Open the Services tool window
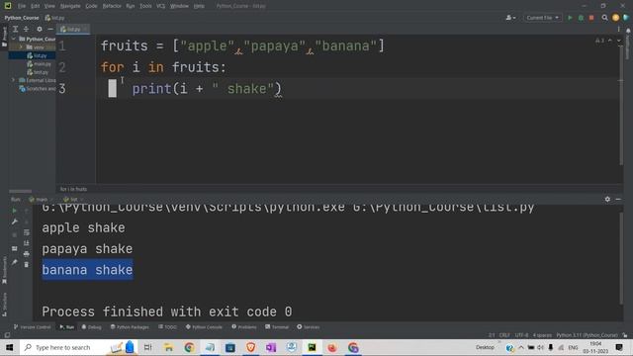The width and height of the screenshot is (633, 356). pos(308,327)
